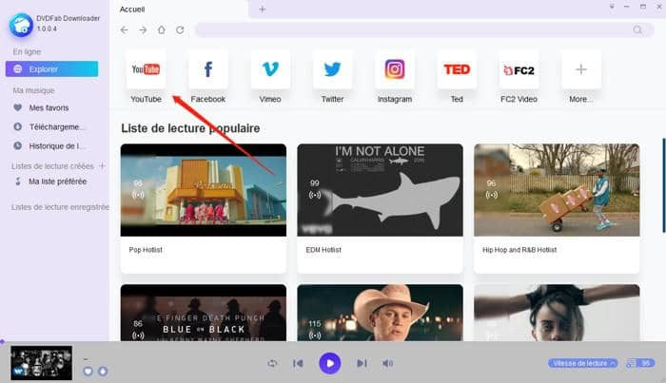
Task: Open the cowboy hat playlist card
Action: click(x=381, y=313)
